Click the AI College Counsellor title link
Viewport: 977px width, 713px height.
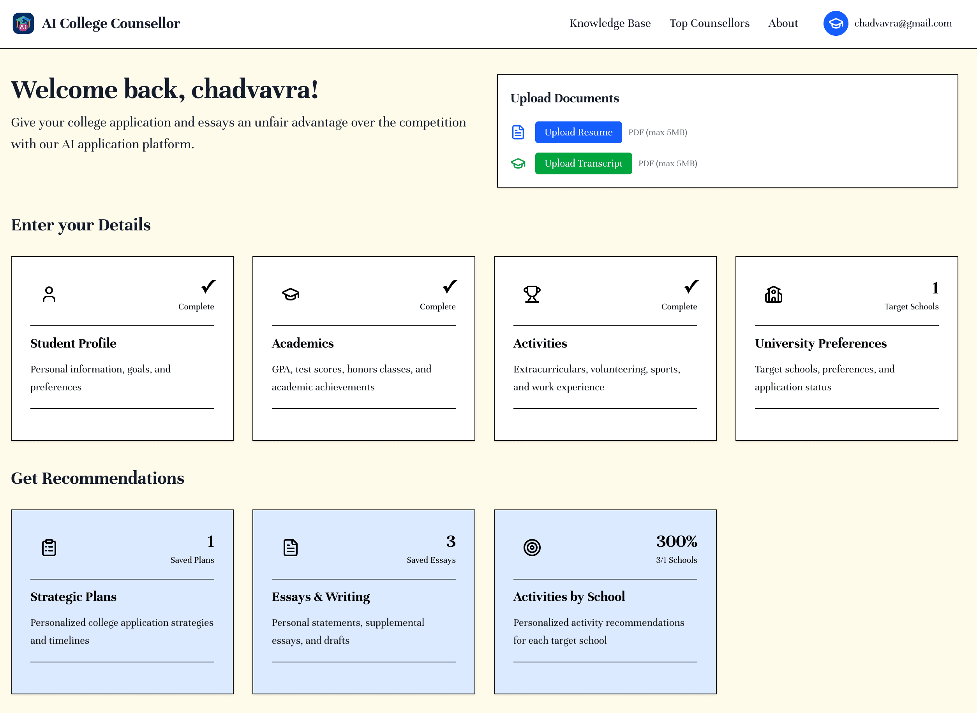111,23
